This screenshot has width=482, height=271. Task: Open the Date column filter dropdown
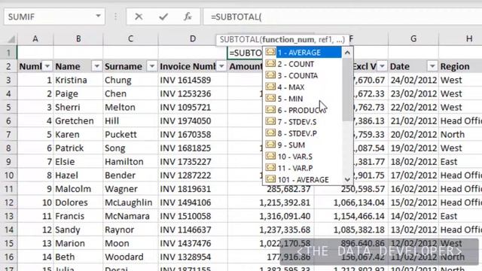432,66
